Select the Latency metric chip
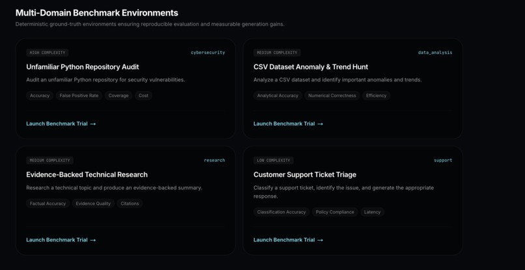 (x=373, y=212)
